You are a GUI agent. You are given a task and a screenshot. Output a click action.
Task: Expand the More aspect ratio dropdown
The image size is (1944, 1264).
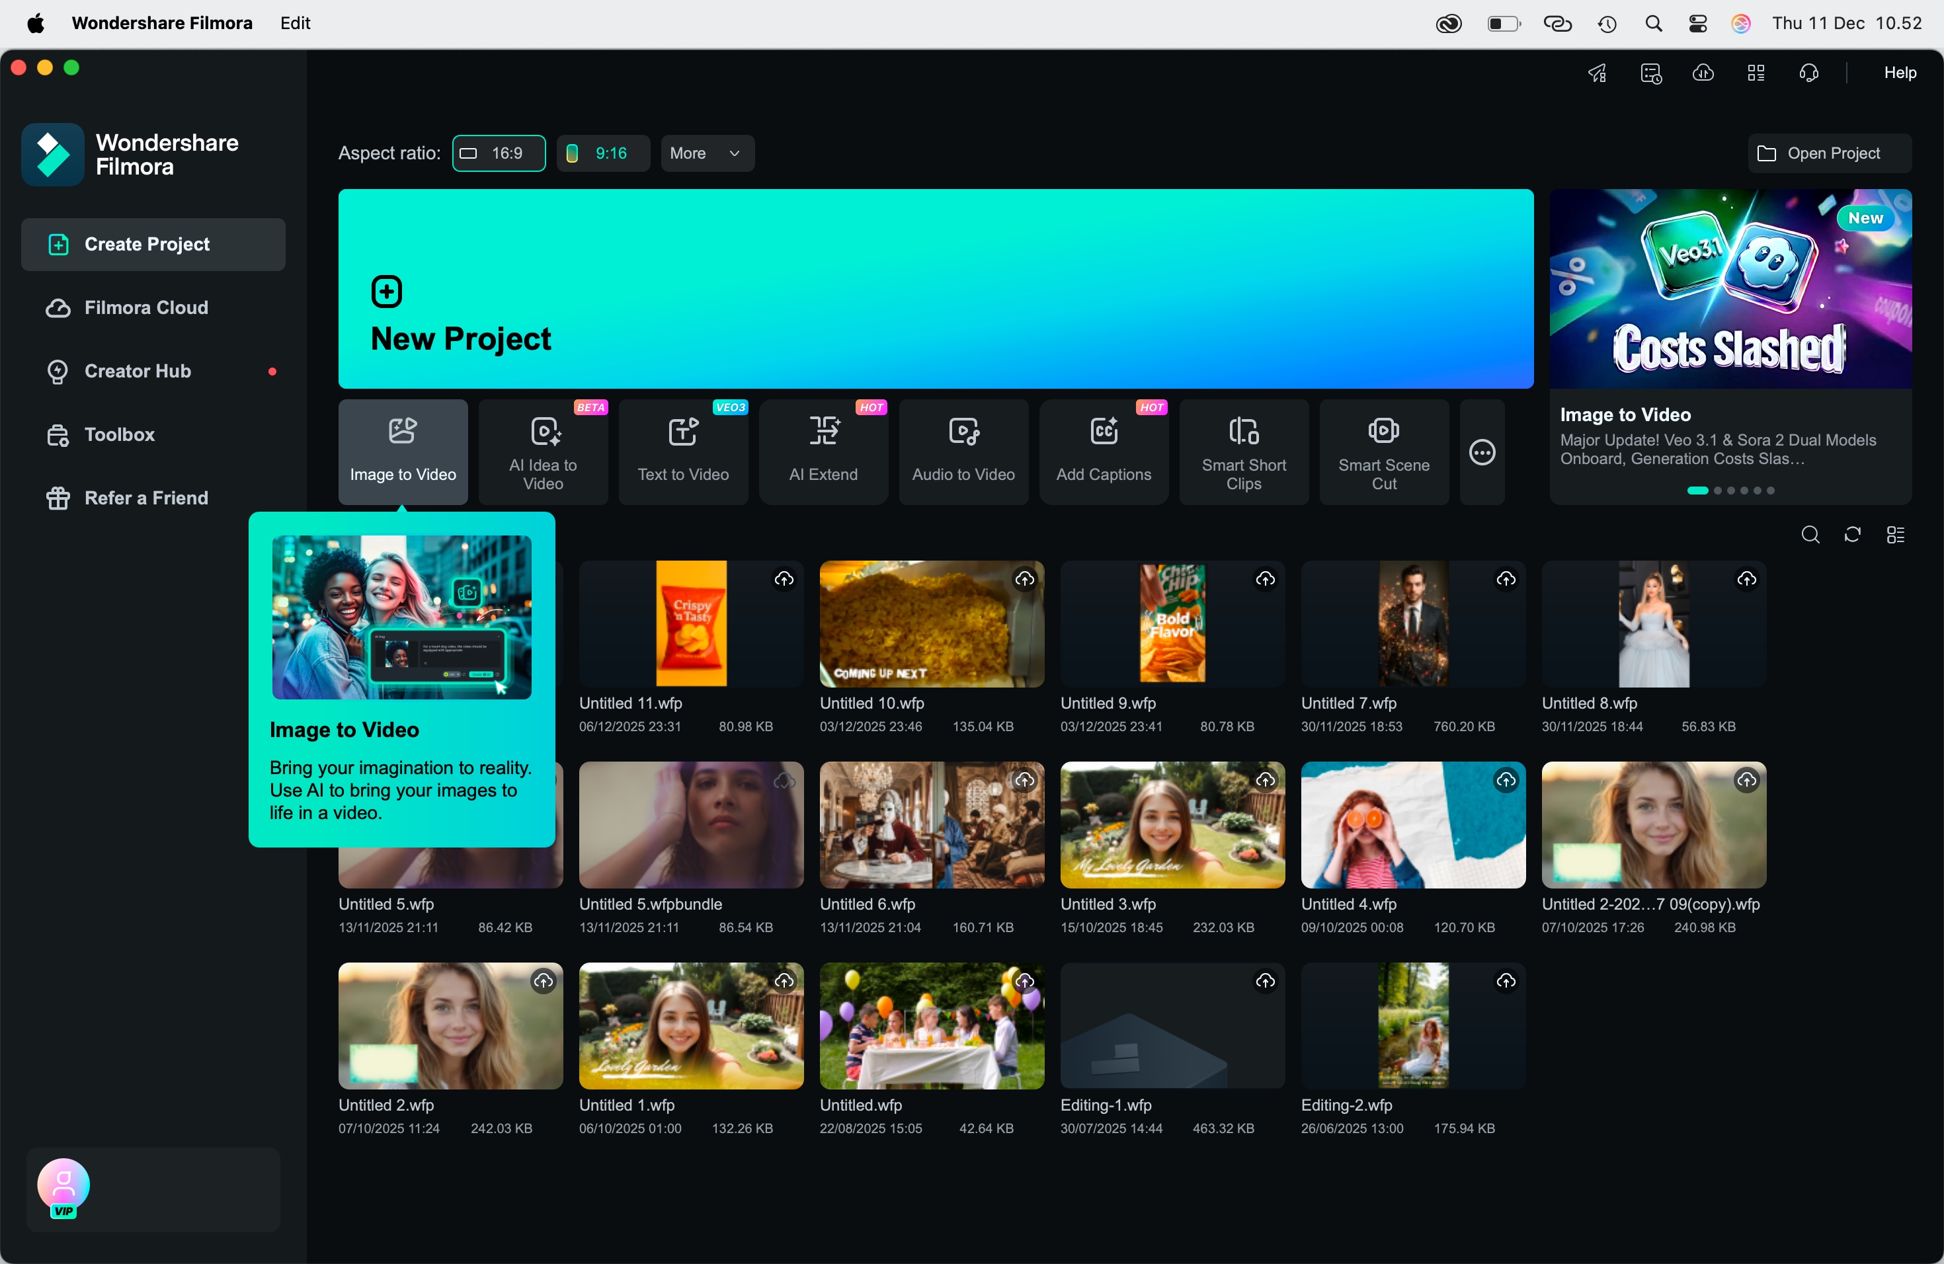[x=707, y=153]
